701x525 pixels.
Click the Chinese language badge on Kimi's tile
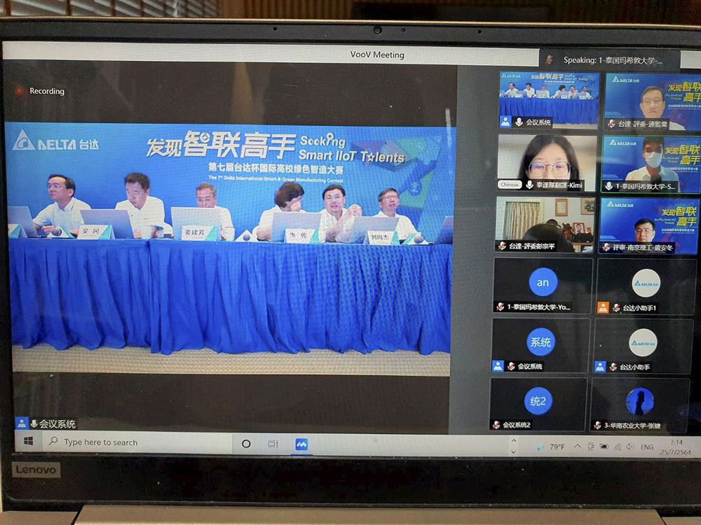[x=510, y=184]
